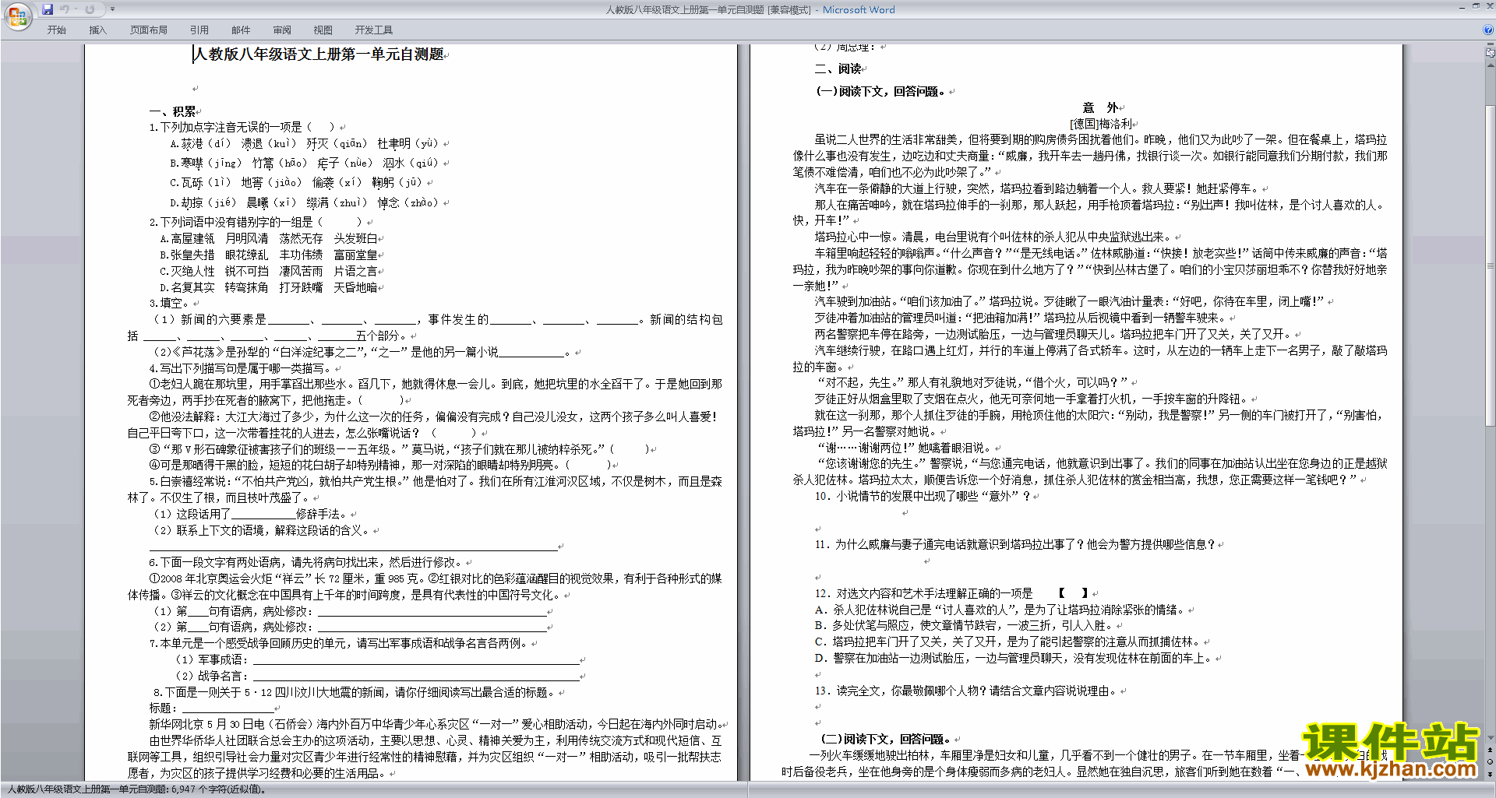The width and height of the screenshot is (1496, 798).
Task: Click the Save floppy disk icon
Action: coord(48,9)
